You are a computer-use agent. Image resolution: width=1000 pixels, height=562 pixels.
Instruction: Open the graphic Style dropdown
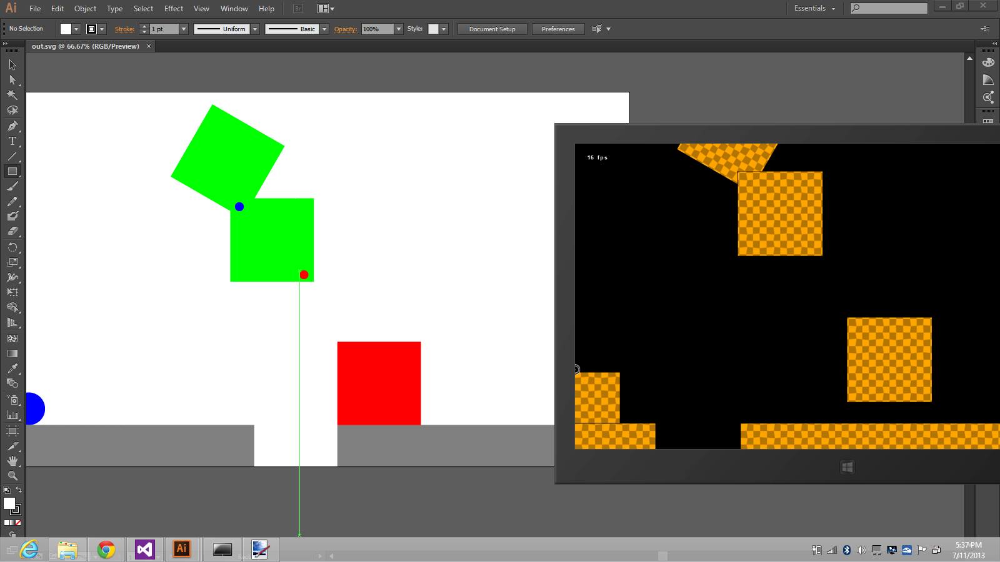444,29
